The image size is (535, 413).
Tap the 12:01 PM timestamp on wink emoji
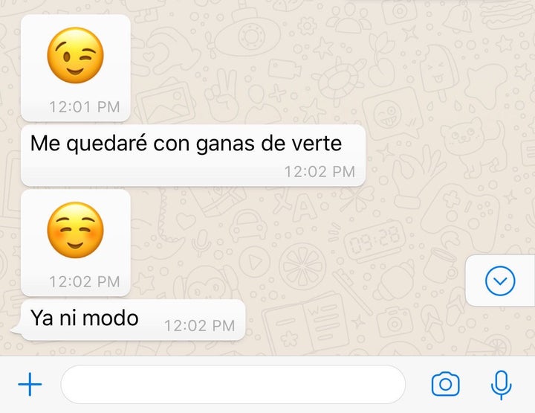85,107
